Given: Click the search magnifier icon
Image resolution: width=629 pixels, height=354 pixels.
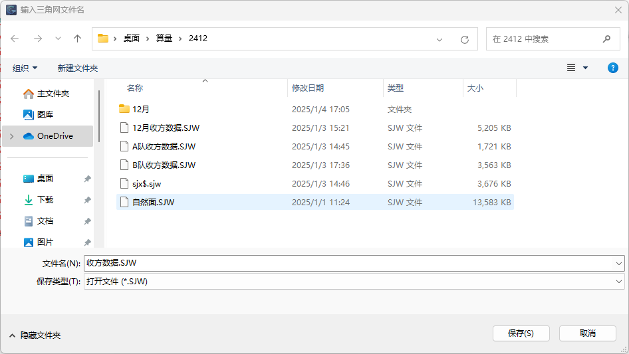Looking at the screenshot, I should point(606,39).
